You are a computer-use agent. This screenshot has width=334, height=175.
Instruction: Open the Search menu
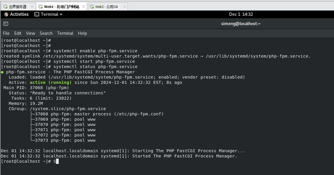coord(46,33)
